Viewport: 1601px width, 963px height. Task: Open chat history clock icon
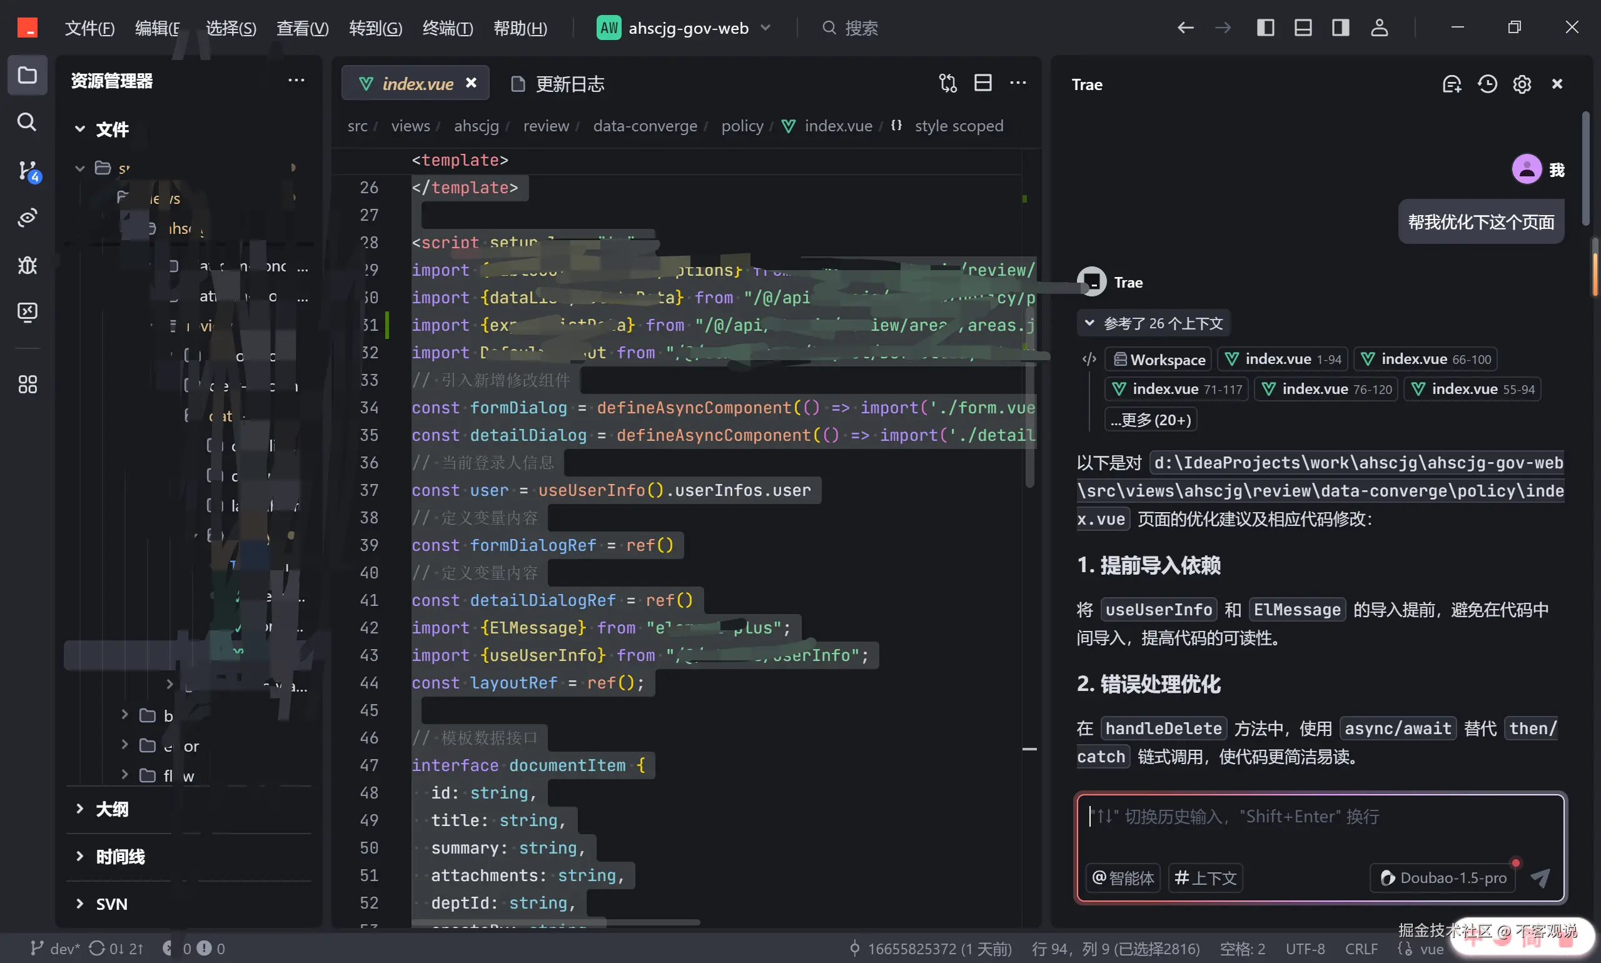pyautogui.click(x=1487, y=84)
